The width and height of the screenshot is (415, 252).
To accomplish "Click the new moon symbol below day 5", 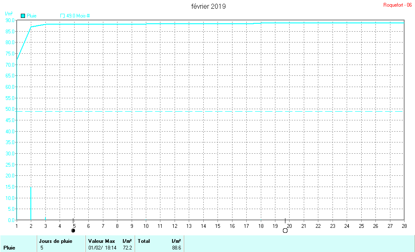I will [x=73, y=231].
